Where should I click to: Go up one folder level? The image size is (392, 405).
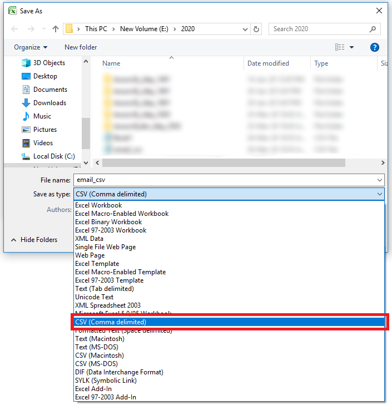56,29
